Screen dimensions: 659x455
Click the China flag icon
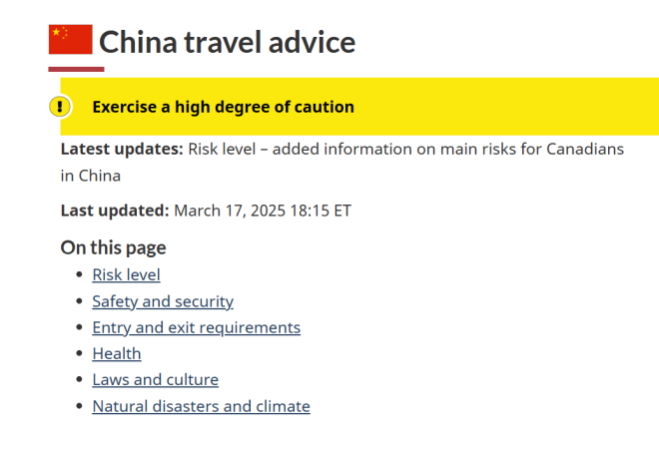coord(70,40)
